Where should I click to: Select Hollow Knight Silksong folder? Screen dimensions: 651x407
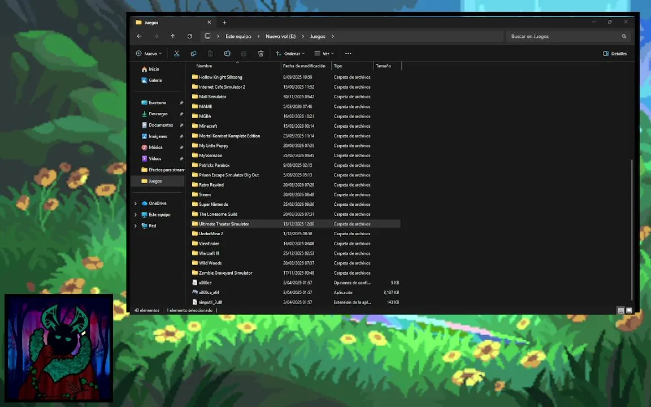[x=220, y=77]
